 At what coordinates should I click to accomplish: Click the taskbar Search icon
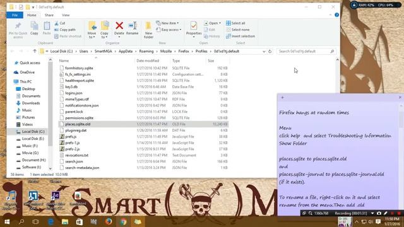[x=21, y=221]
